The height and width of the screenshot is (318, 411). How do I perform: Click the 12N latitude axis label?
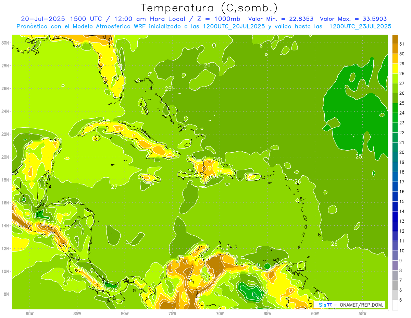click(x=5, y=248)
